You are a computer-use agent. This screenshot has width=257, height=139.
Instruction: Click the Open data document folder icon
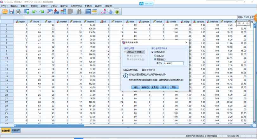5,11
